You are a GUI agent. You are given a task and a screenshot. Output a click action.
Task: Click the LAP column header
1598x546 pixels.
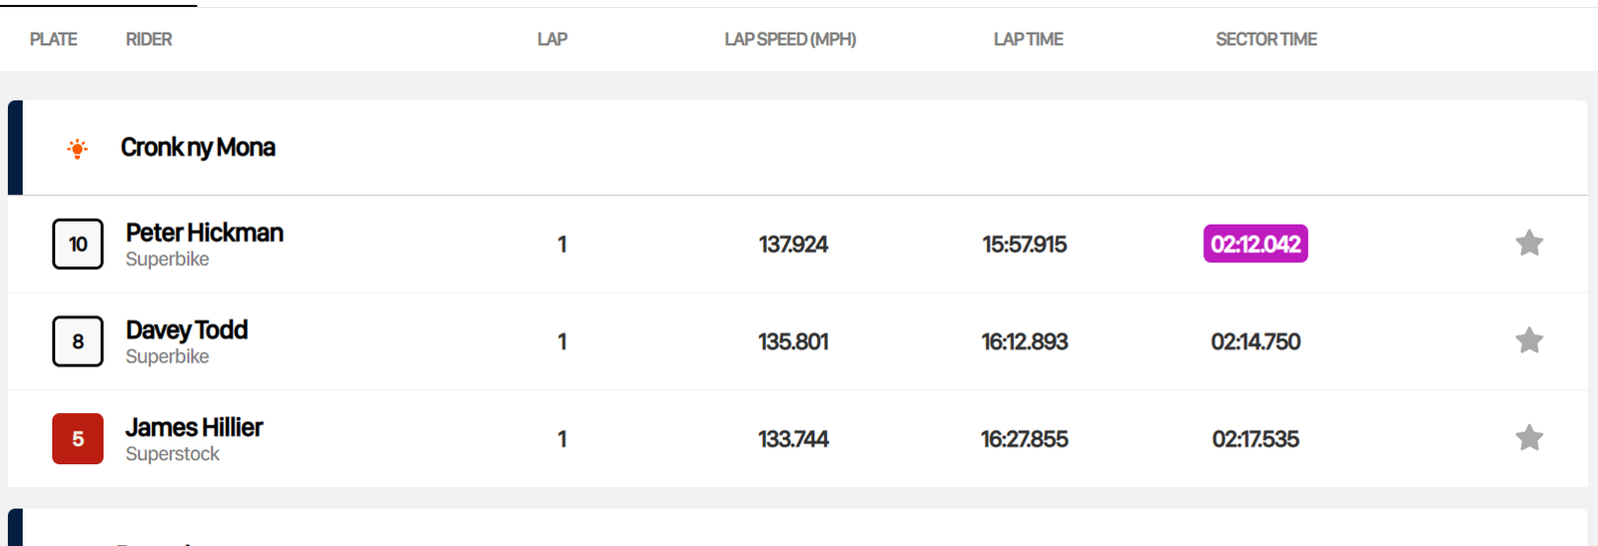(x=552, y=40)
